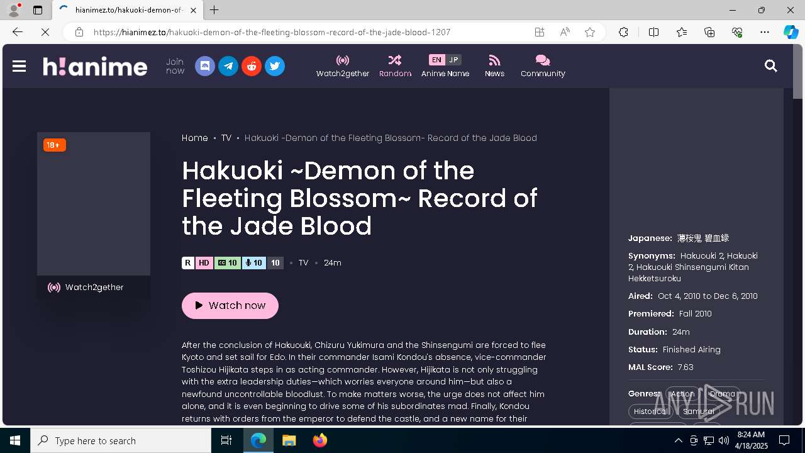The image size is (805, 453).
Task: Open the News section
Action: tap(494, 66)
